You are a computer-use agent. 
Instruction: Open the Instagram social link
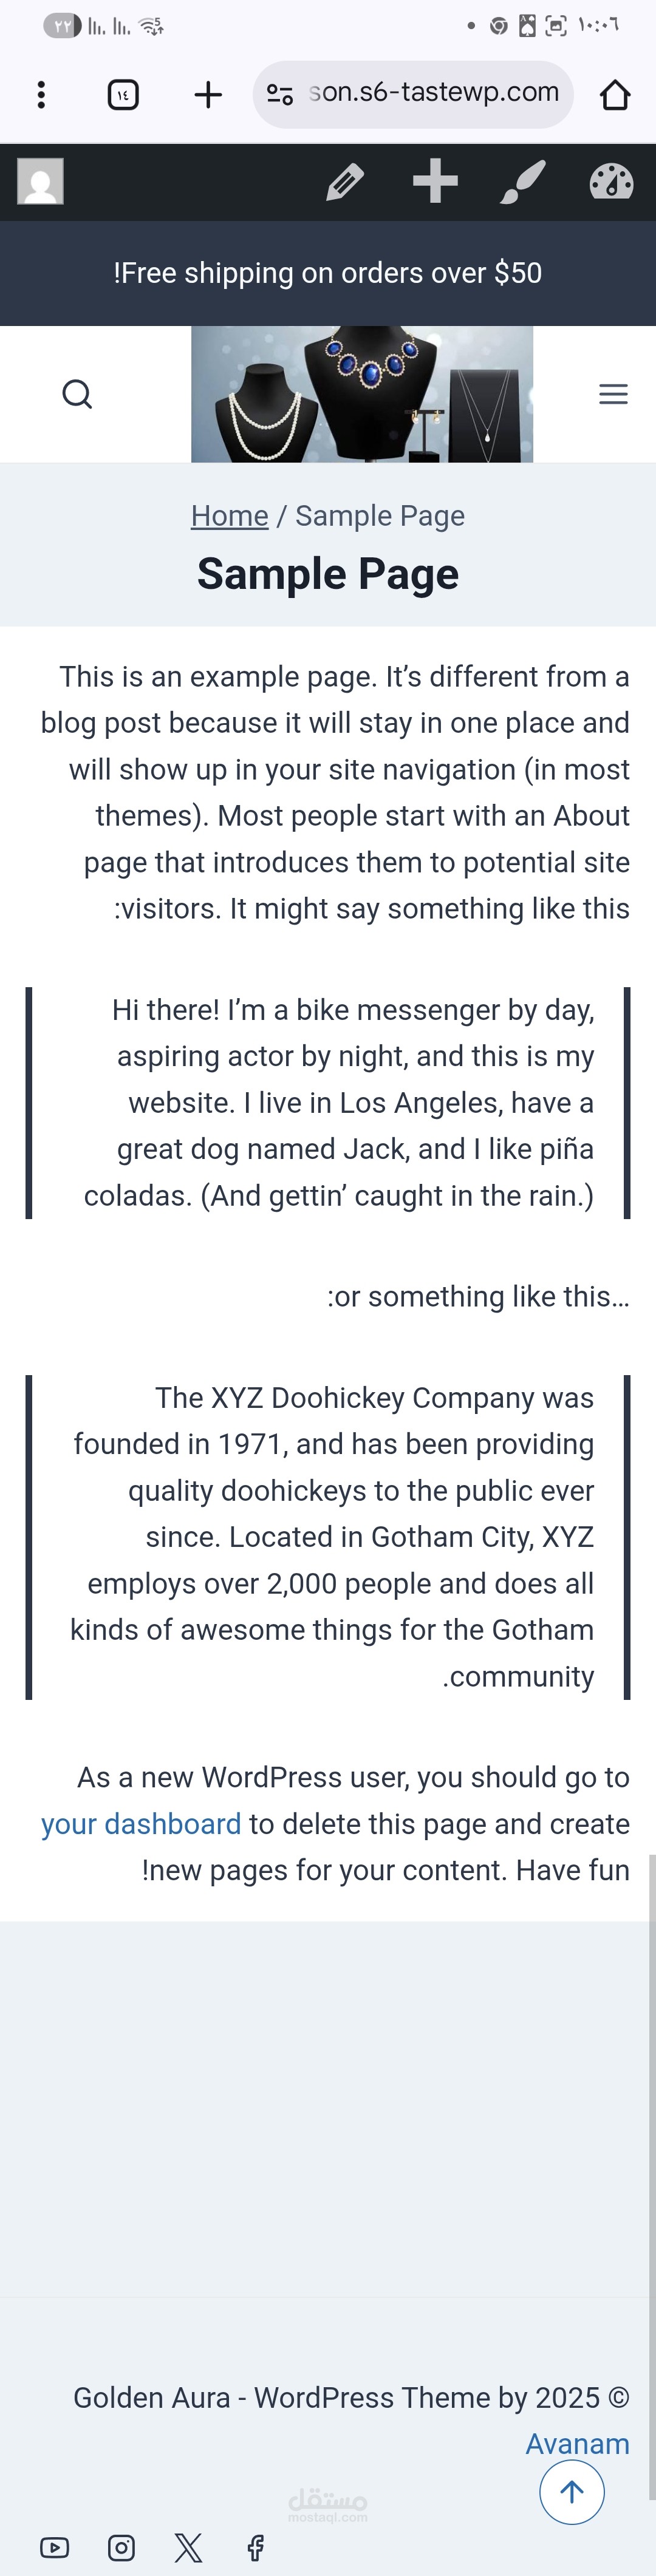pyautogui.click(x=121, y=2547)
